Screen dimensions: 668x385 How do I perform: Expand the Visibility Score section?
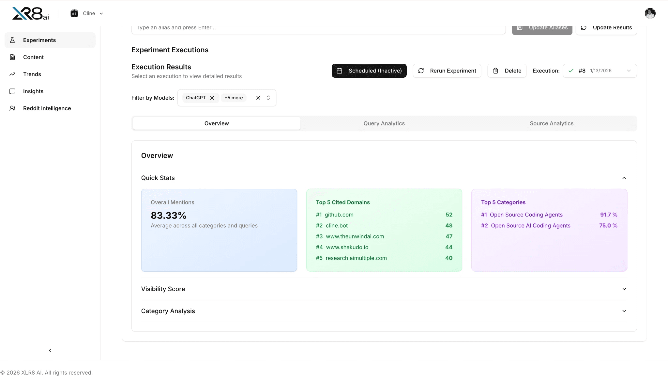624,289
